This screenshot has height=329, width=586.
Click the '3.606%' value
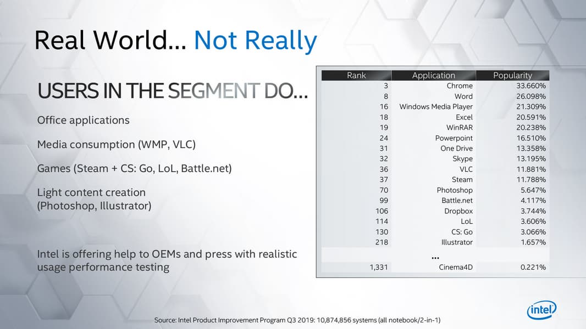(x=533, y=222)
